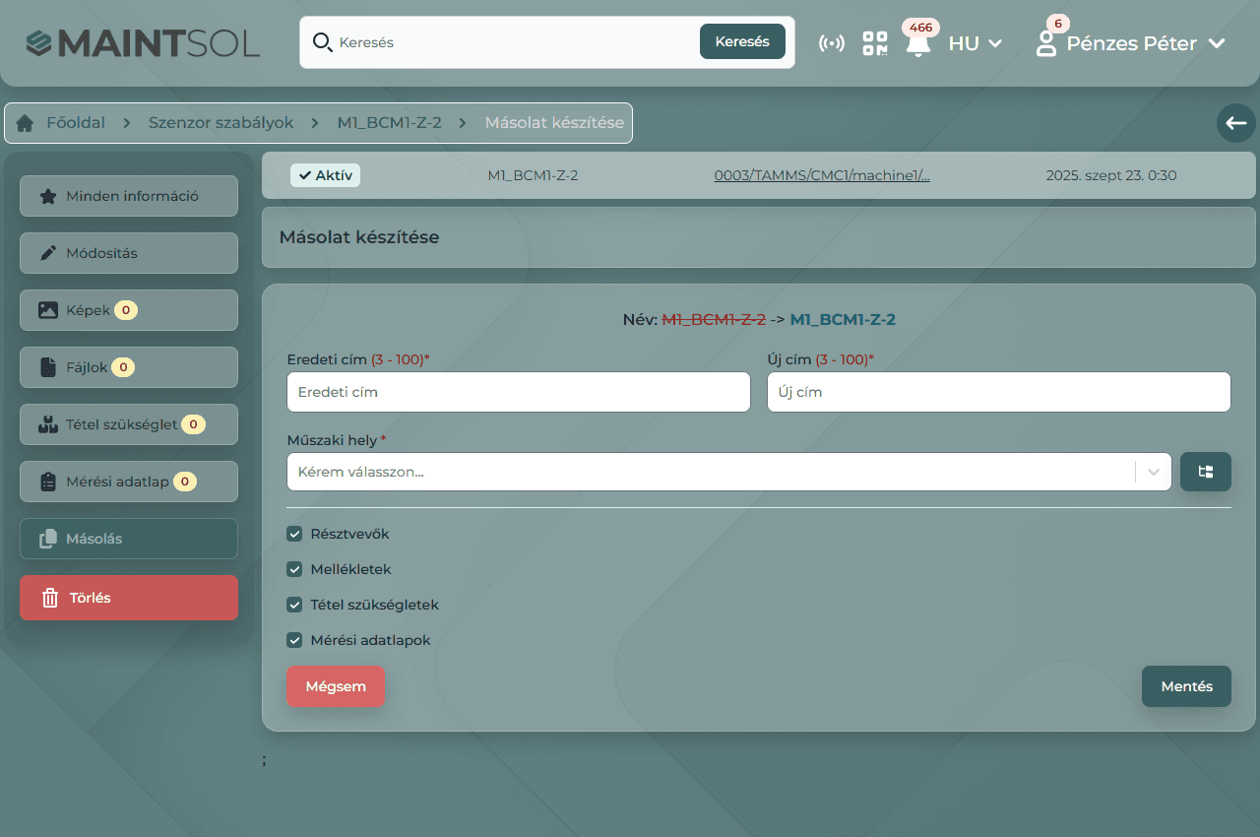Go back using the arrow button
The height and width of the screenshot is (837, 1260).
[x=1236, y=123]
